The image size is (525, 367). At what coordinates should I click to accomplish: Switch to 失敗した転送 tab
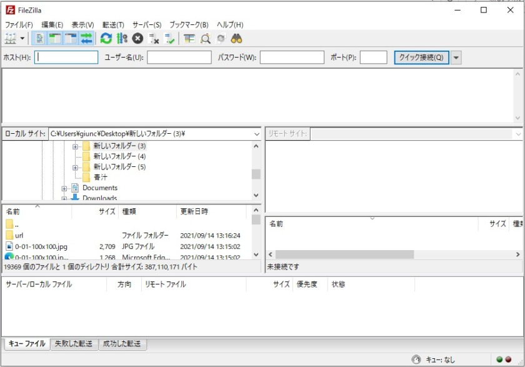[x=74, y=344]
